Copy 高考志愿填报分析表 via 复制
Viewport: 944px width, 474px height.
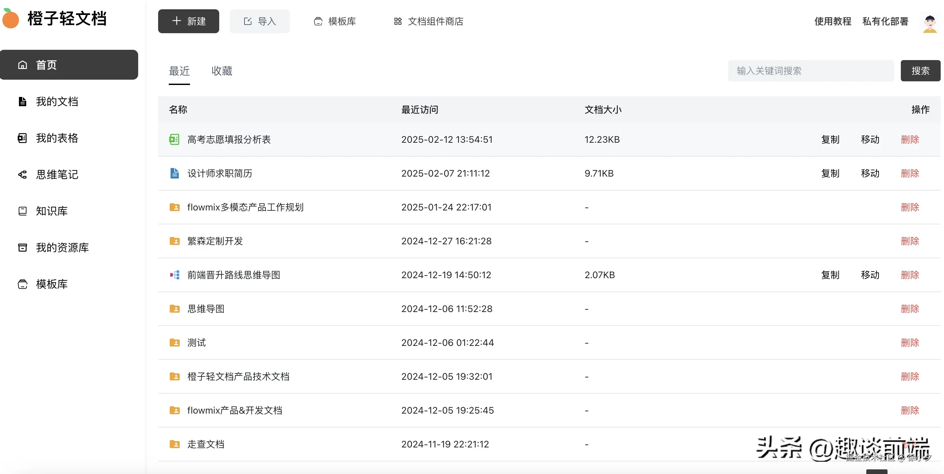tap(830, 139)
